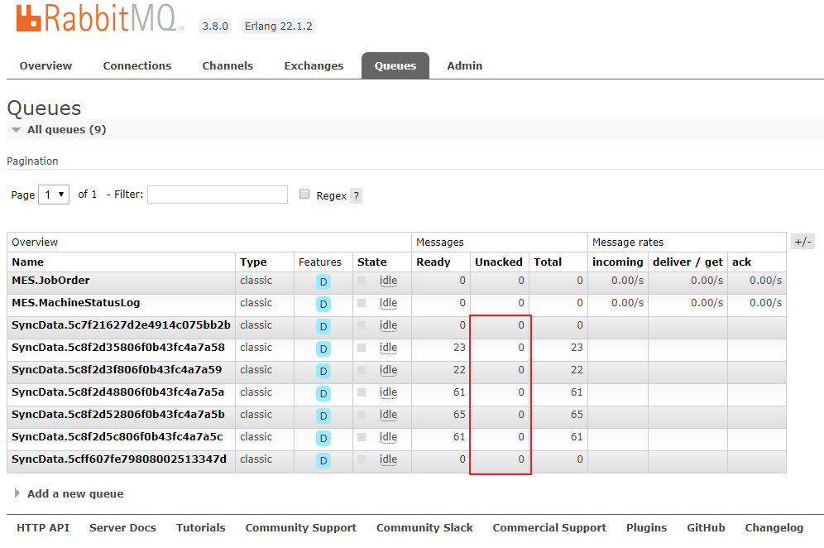
Task: Sort queues by Ready messages
Action: pos(434,262)
